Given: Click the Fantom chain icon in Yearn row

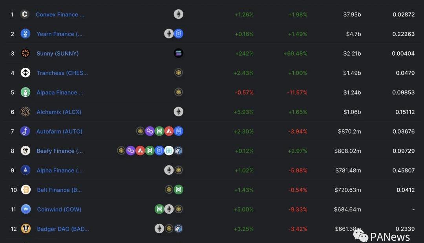Looking at the screenshot, I should click(179, 34).
